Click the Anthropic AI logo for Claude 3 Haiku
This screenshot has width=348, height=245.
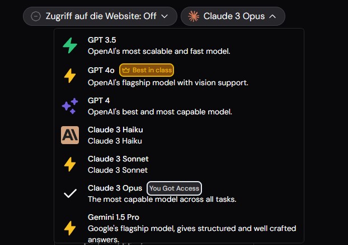(70, 135)
